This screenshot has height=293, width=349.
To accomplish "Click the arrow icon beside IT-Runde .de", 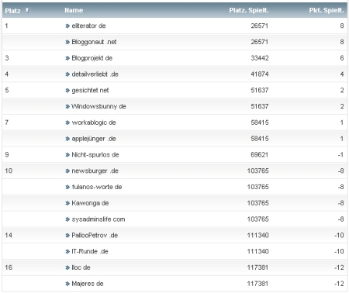I will 67,251.
